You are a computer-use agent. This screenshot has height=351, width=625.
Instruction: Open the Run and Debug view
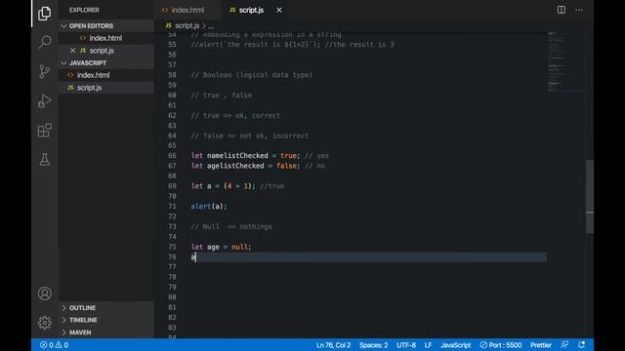(45, 101)
